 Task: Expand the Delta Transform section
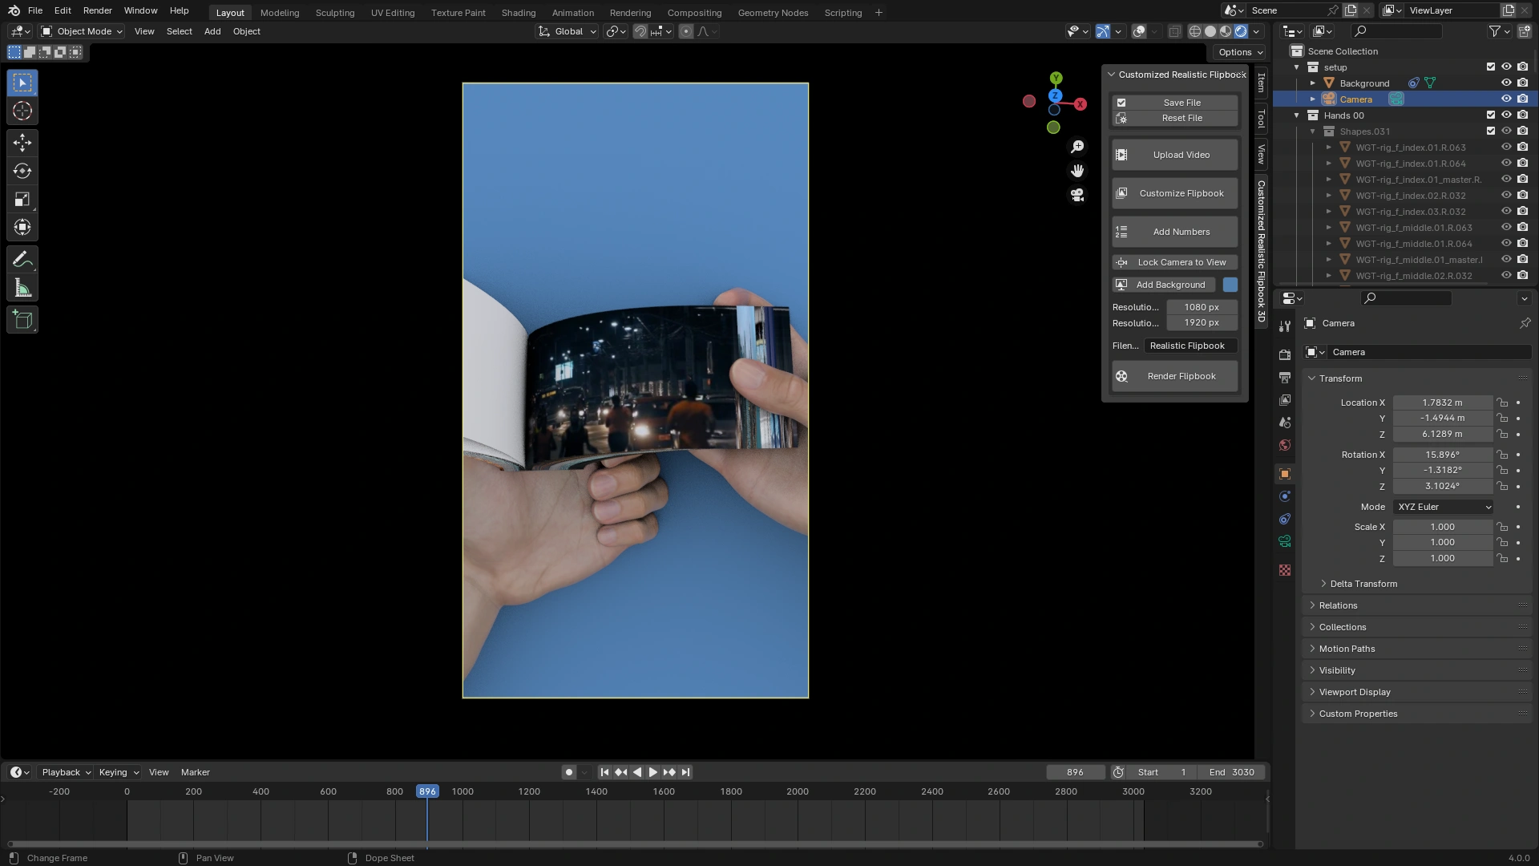point(1363,584)
